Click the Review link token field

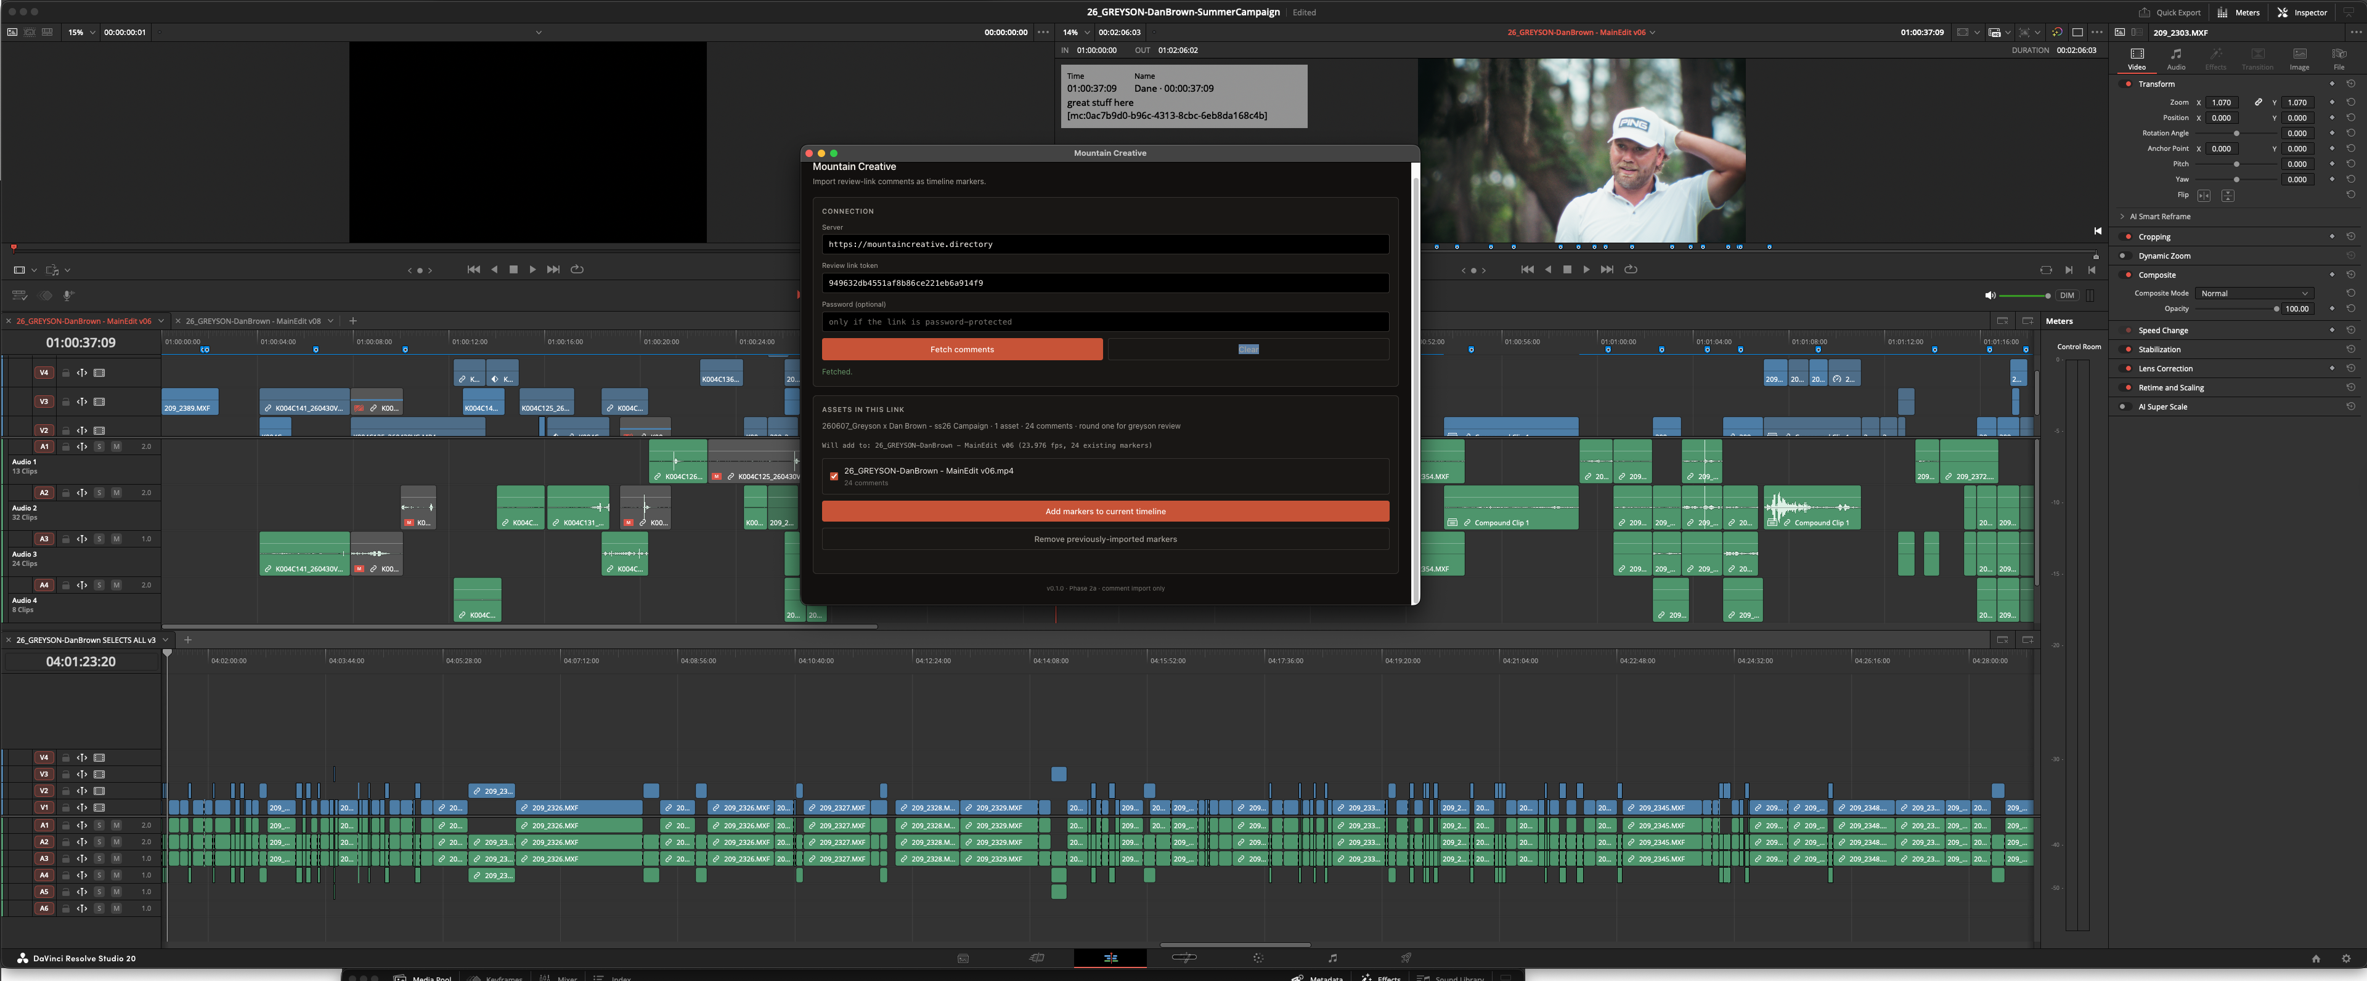pyautogui.click(x=1106, y=283)
